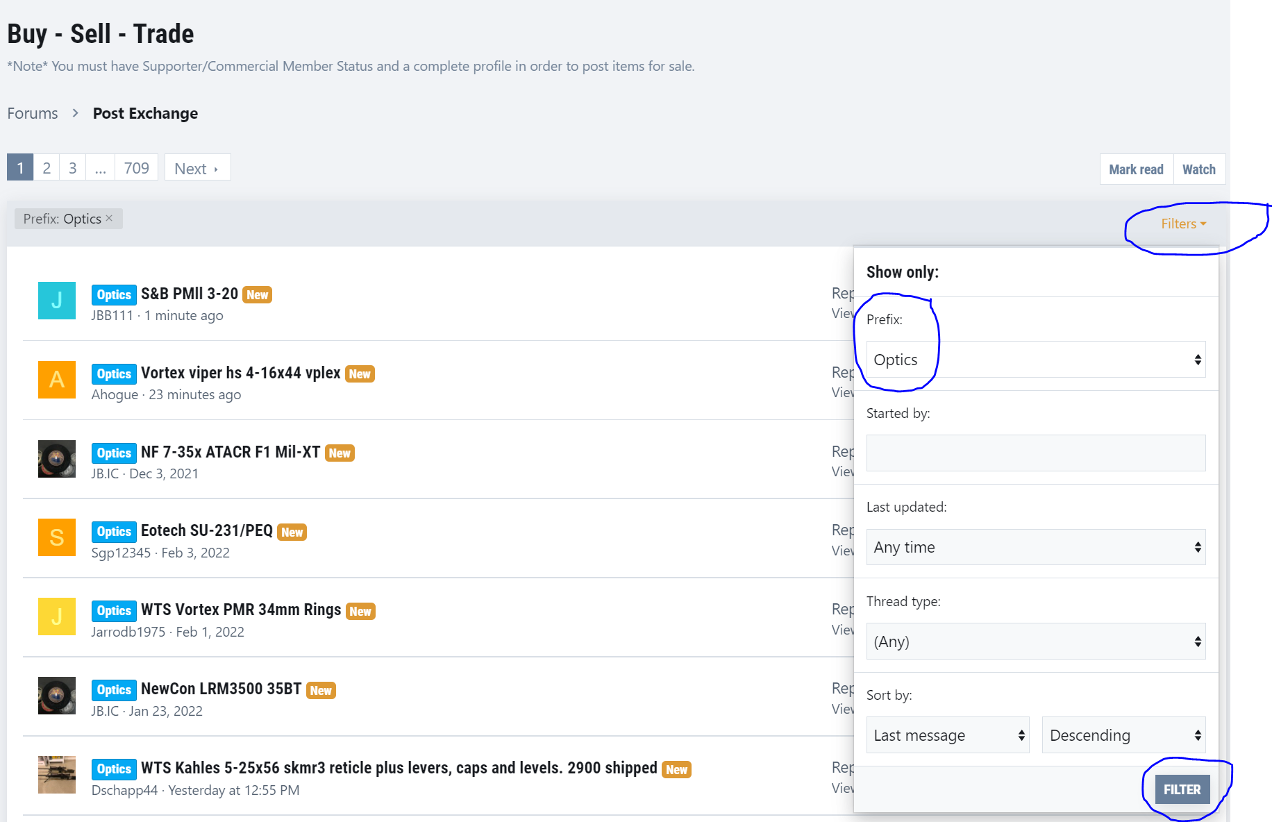The height and width of the screenshot is (822, 1272).
Task: Expand the Filters dropdown
Action: tap(1184, 224)
